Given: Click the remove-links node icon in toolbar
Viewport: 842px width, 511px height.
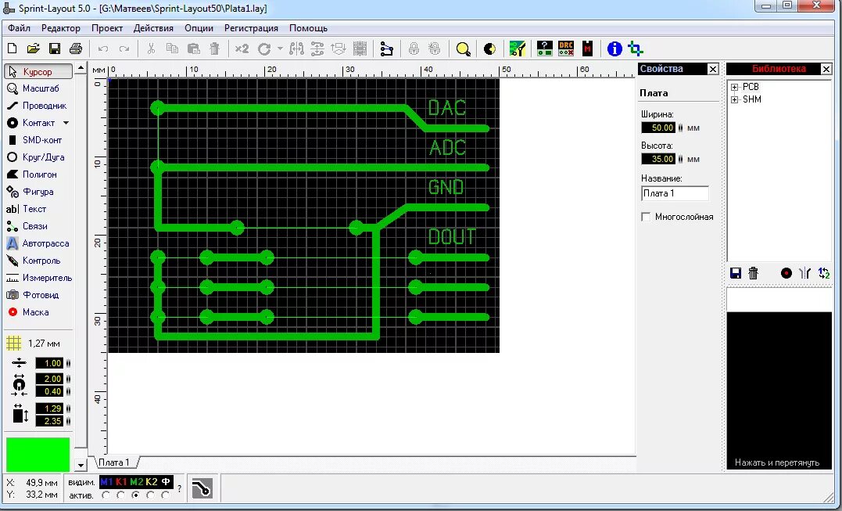Looking at the screenshot, I should pos(387,49).
